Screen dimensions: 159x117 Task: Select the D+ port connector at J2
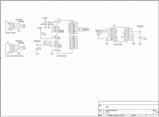(x=22, y=48)
